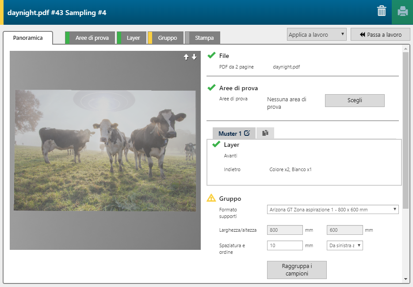Switch to the Aree di prova tab
413x287 pixels.
92,38
